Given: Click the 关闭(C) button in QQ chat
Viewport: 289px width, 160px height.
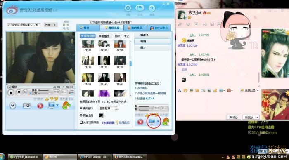Looking at the screenshot, I should 233,117.
